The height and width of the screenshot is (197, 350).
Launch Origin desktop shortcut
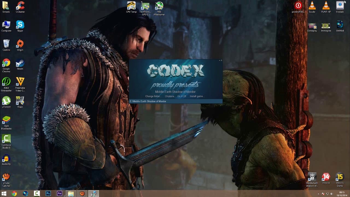20,45
